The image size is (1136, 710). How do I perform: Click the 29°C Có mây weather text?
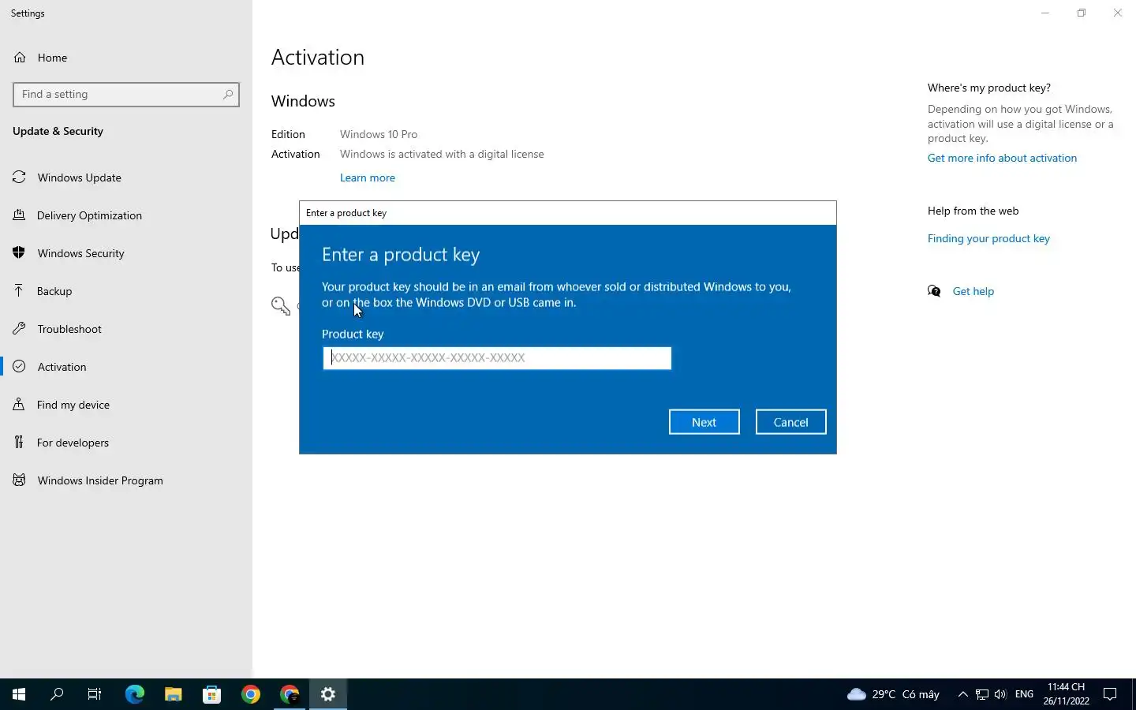[906, 694]
